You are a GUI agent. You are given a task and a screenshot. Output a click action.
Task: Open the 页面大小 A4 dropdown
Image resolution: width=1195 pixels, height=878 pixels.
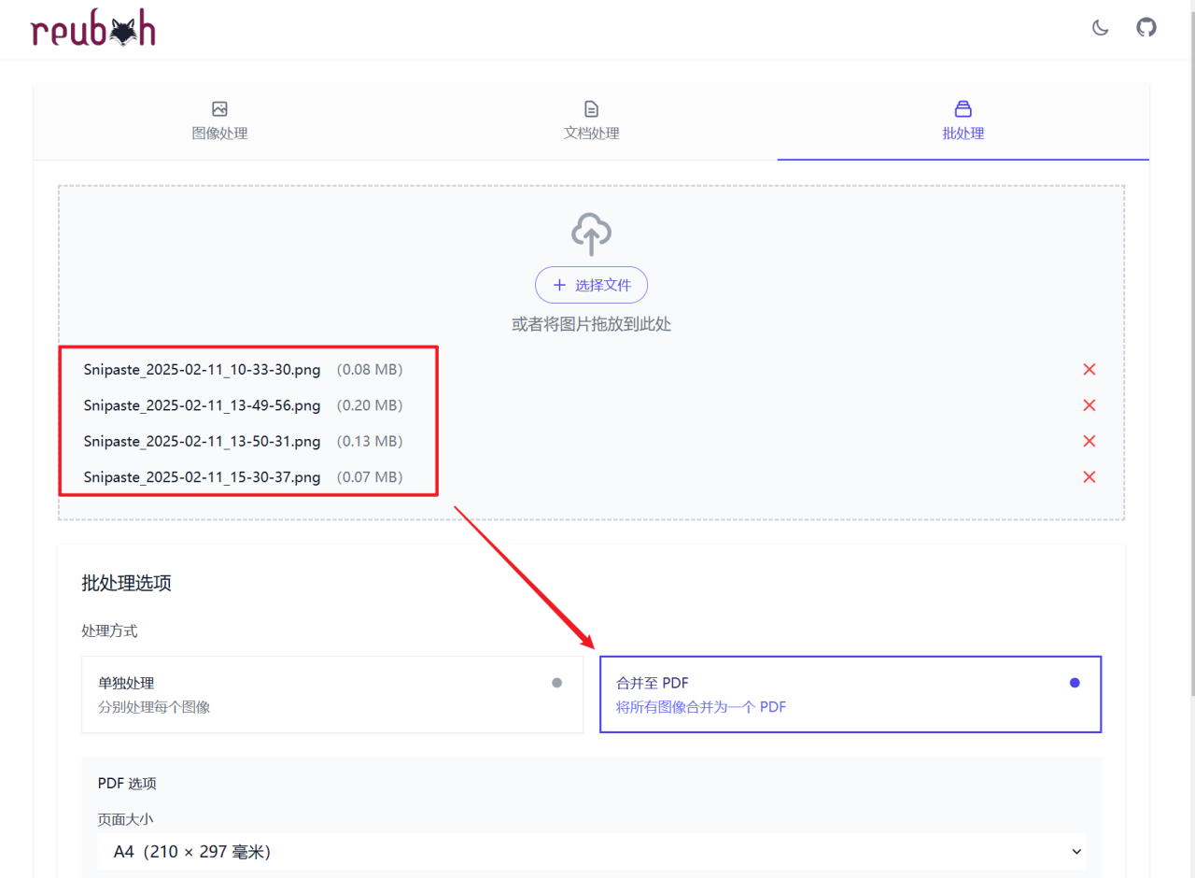(x=591, y=852)
